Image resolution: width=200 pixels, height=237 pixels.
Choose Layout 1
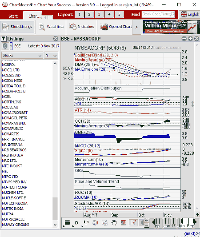[x=79, y=14]
